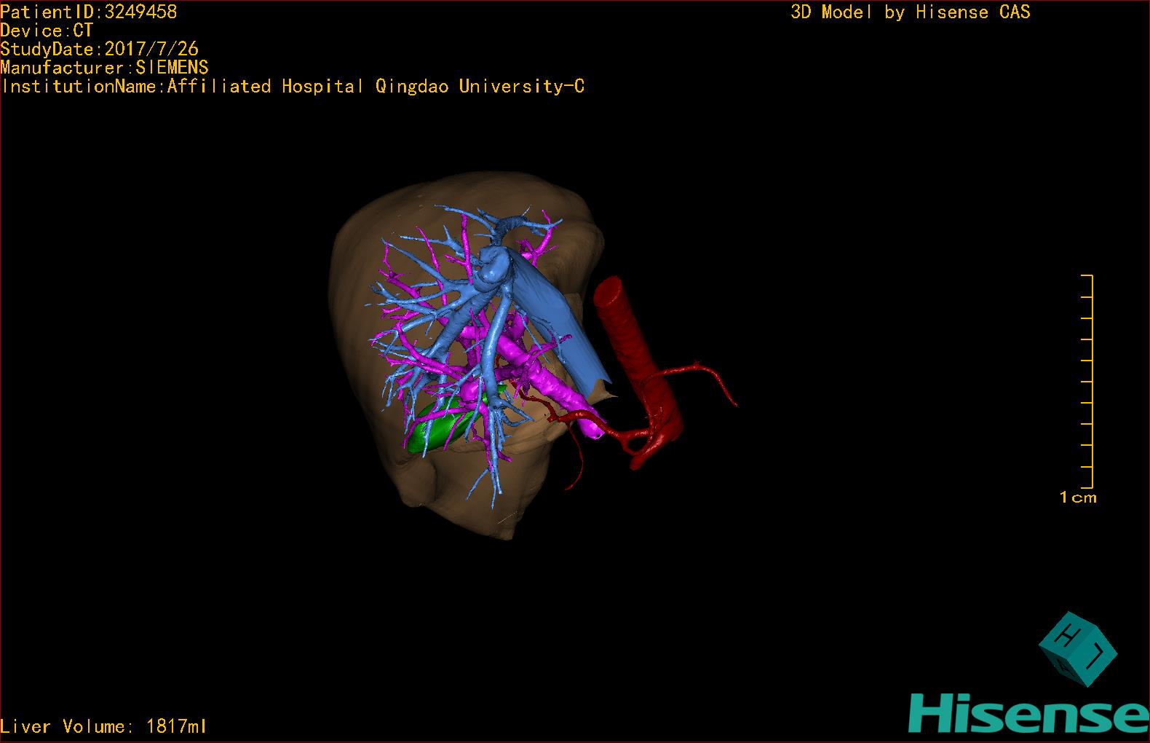Image resolution: width=1150 pixels, height=743 pixels.
Task: Select the PatientID:3249458 text
Action: (x=88, y=12)
